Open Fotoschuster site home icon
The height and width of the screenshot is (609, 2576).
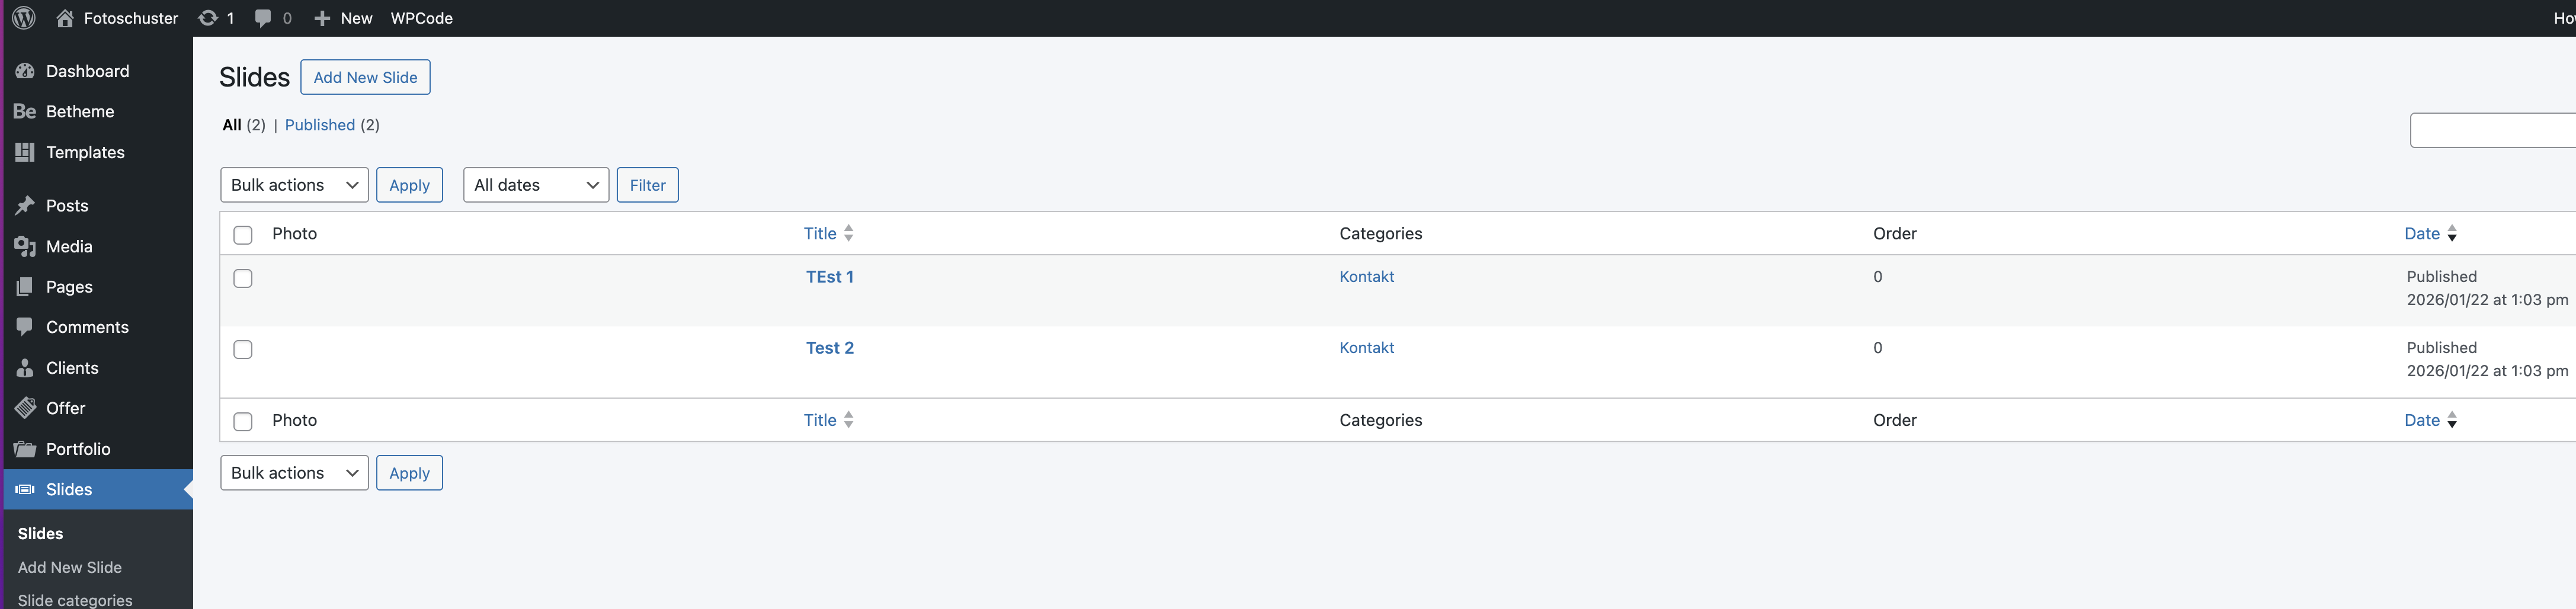(65, 18)
